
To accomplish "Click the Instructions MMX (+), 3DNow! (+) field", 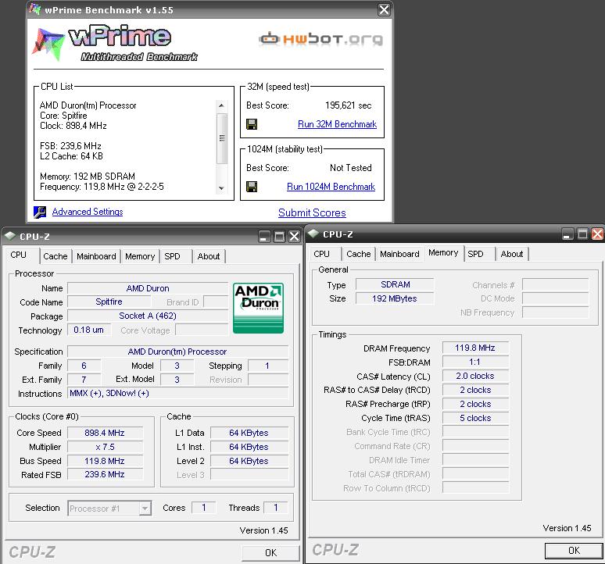I will click(x=178, y=393).
